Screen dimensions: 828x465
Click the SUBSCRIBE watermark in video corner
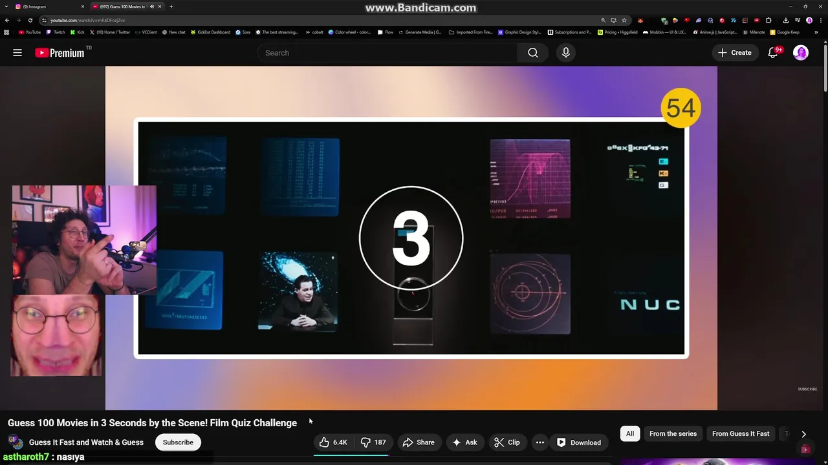[807, 389]
